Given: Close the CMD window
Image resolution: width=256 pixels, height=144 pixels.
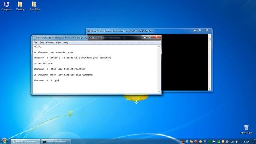Looking at the screenshot, I should click(207, 30).
